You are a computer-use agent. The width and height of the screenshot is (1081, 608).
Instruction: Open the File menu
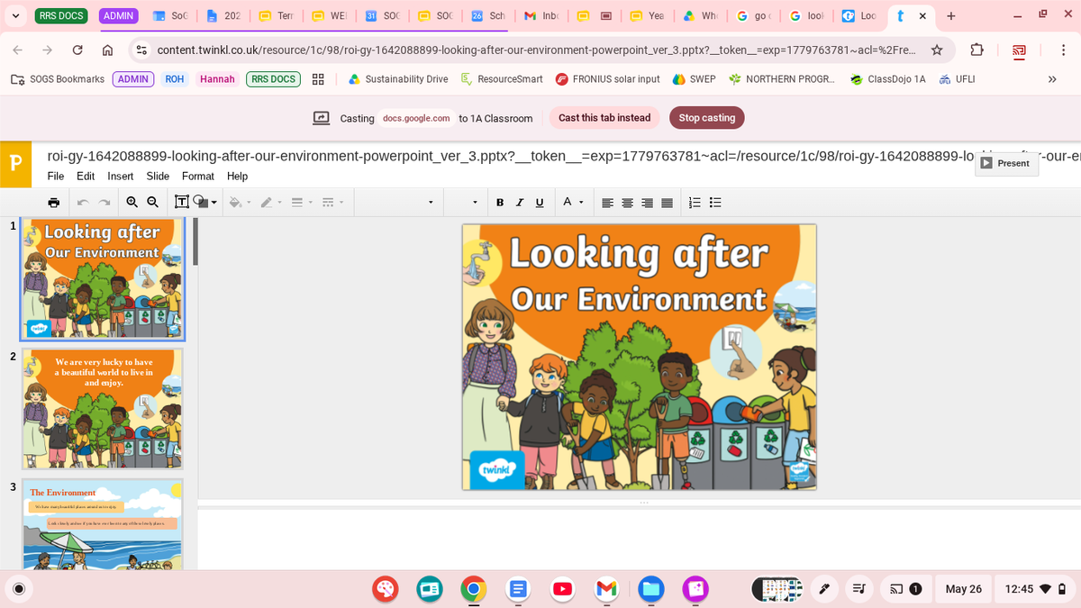pos(55,176)
